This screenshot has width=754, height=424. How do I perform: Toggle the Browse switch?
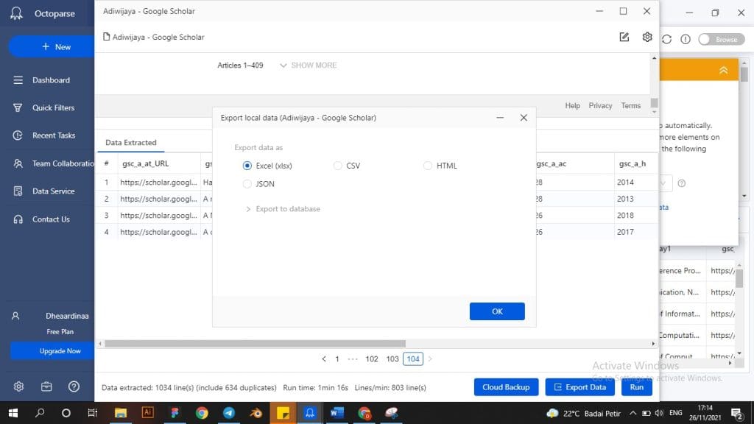tap(717, 39)
